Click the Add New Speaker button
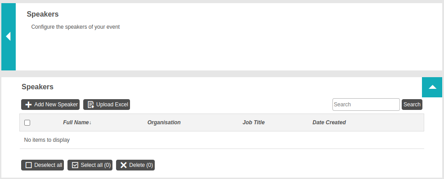 [x=50, y=105]
